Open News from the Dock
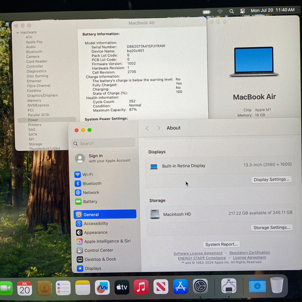 (x=161, y=286)
